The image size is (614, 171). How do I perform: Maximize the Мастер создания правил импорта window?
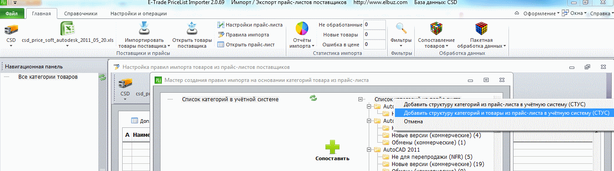pyautogui.click(x=486, y=80)
